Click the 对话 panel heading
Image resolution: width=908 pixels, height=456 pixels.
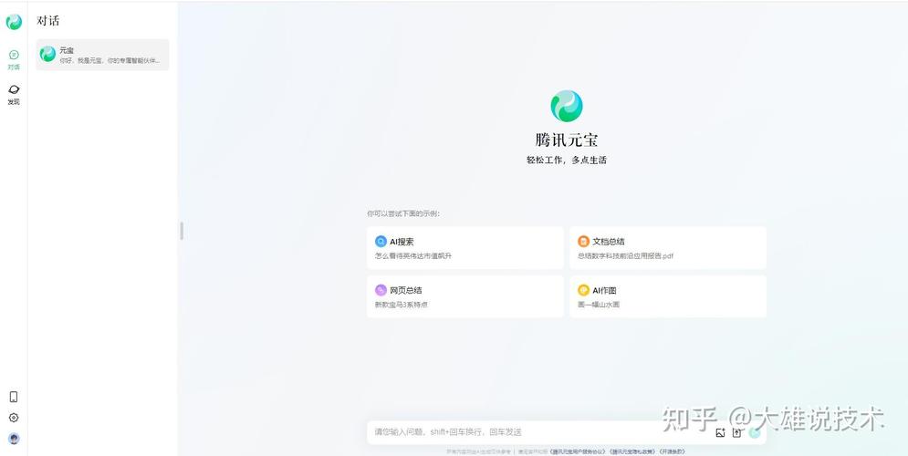click(x=48, y=21)
